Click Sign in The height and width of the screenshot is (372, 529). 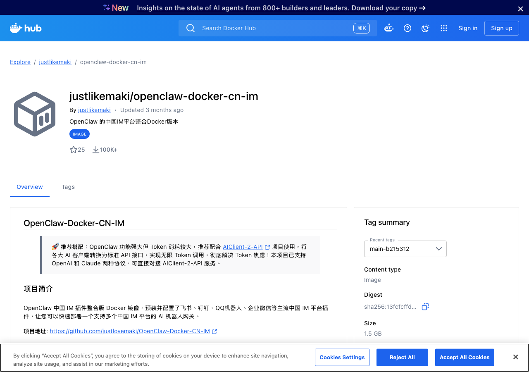pyautogui.click(x=468, y=28)
